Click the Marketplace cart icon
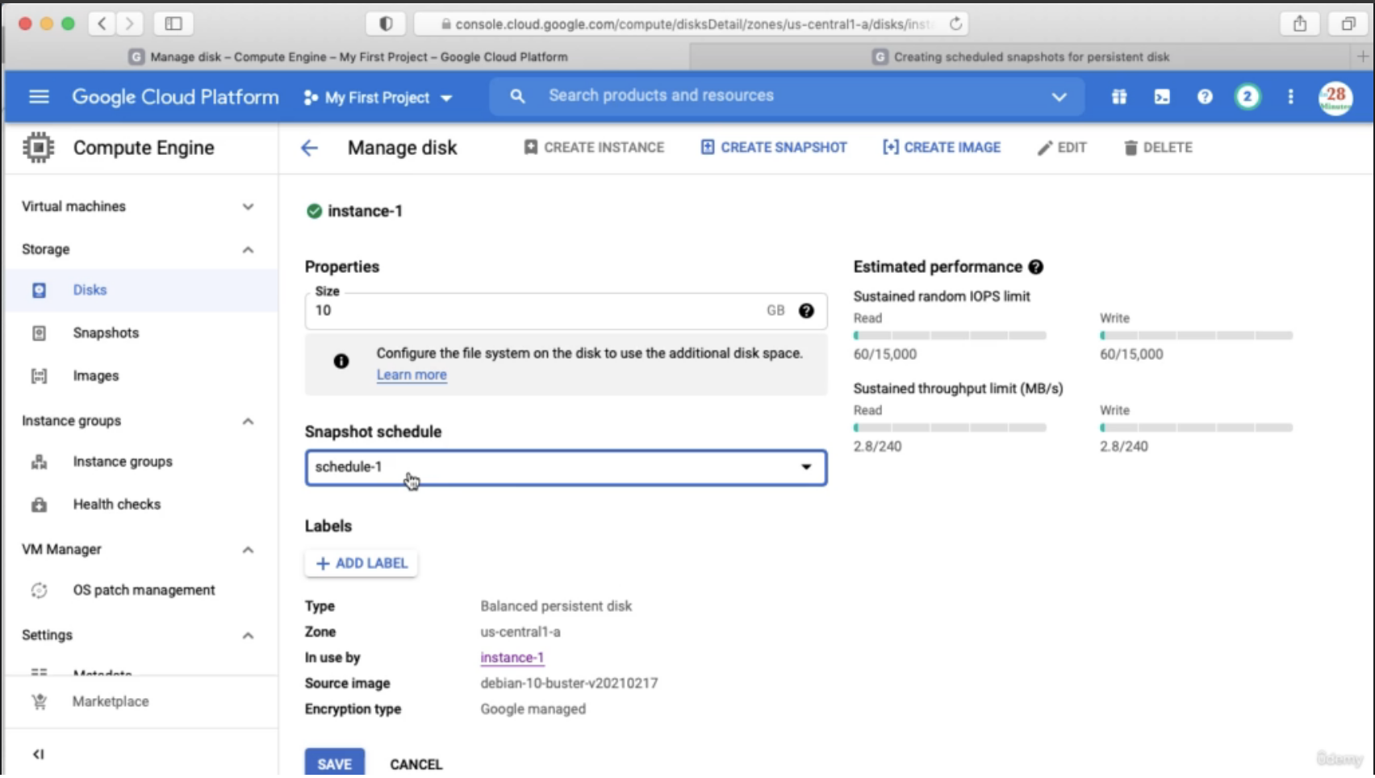 (x=39, y=702)
